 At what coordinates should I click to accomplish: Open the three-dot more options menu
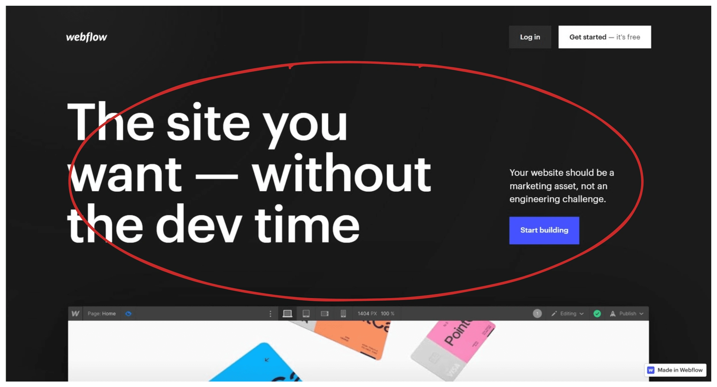(x=270, y=314)
